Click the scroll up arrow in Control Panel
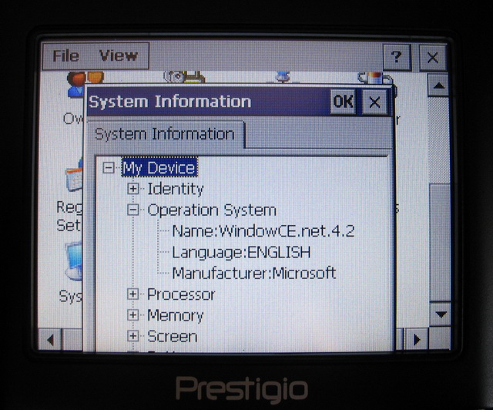This screenshot has width=493, height=410. tap(438, 86)
